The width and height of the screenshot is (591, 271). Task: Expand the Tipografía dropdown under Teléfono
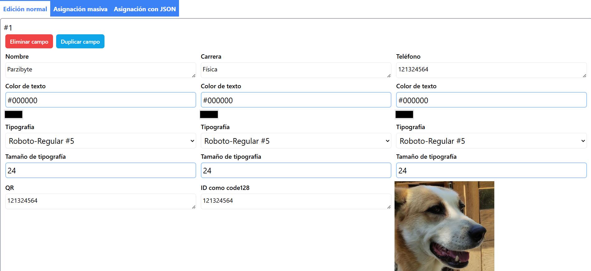pyautogui.click(x=491, y=141)
